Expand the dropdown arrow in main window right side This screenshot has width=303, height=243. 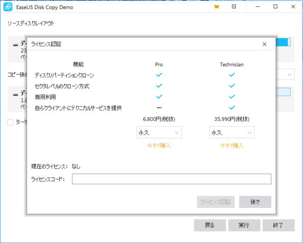(x=289, y=75)
